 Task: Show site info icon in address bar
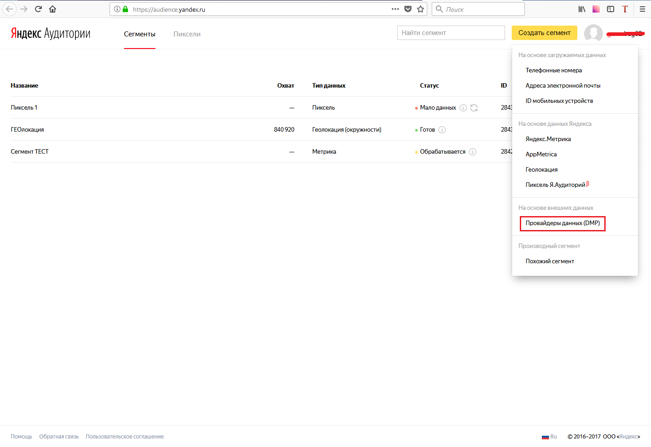point(117,9)
